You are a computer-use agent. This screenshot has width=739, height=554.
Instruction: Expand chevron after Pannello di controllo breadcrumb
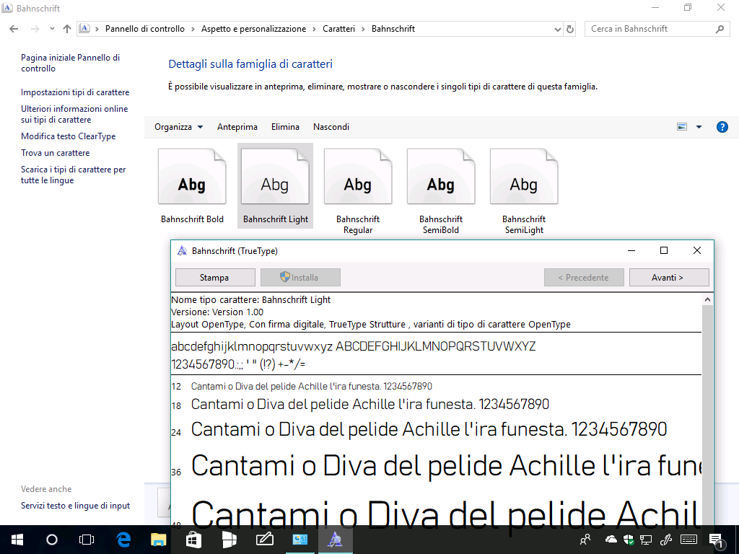[193, 29]
